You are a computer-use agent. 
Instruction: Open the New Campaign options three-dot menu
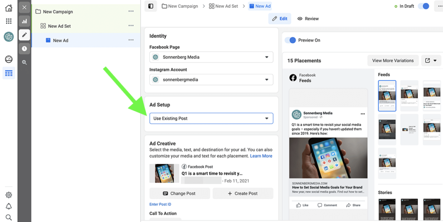[131, 12]
